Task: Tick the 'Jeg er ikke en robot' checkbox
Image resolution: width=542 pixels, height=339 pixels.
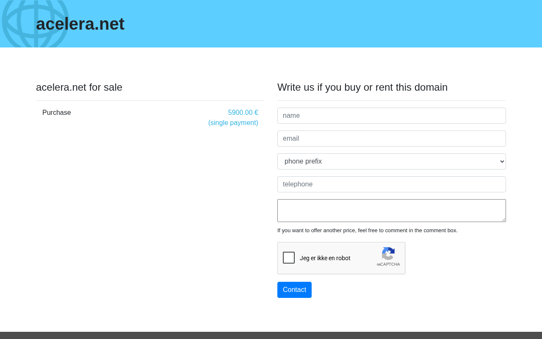Action: tap(289, 258)
